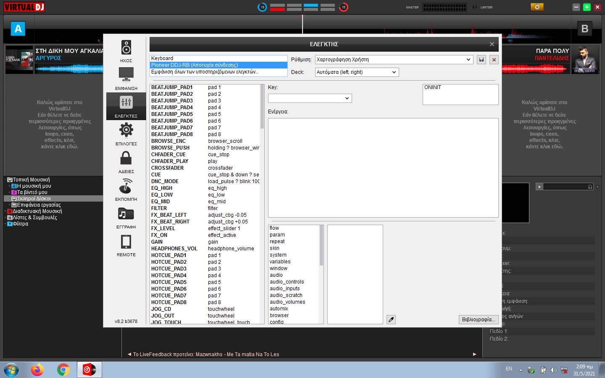Viewport: 605px width, 378px height.
Task: Select Επιφάνεια εργασίας folder
Action: tap(36, 205)
